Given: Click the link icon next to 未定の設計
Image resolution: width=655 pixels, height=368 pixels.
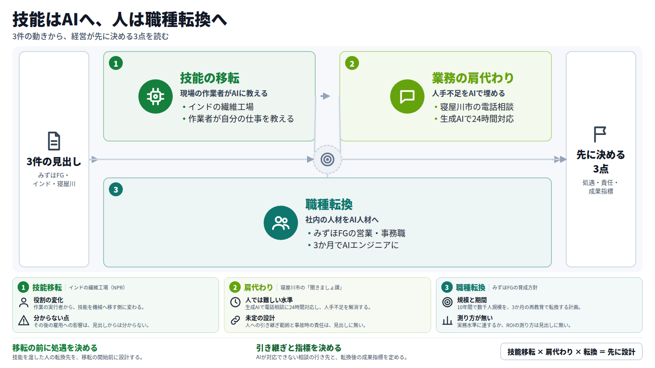Looking at the screenshot, I should 235,321.
